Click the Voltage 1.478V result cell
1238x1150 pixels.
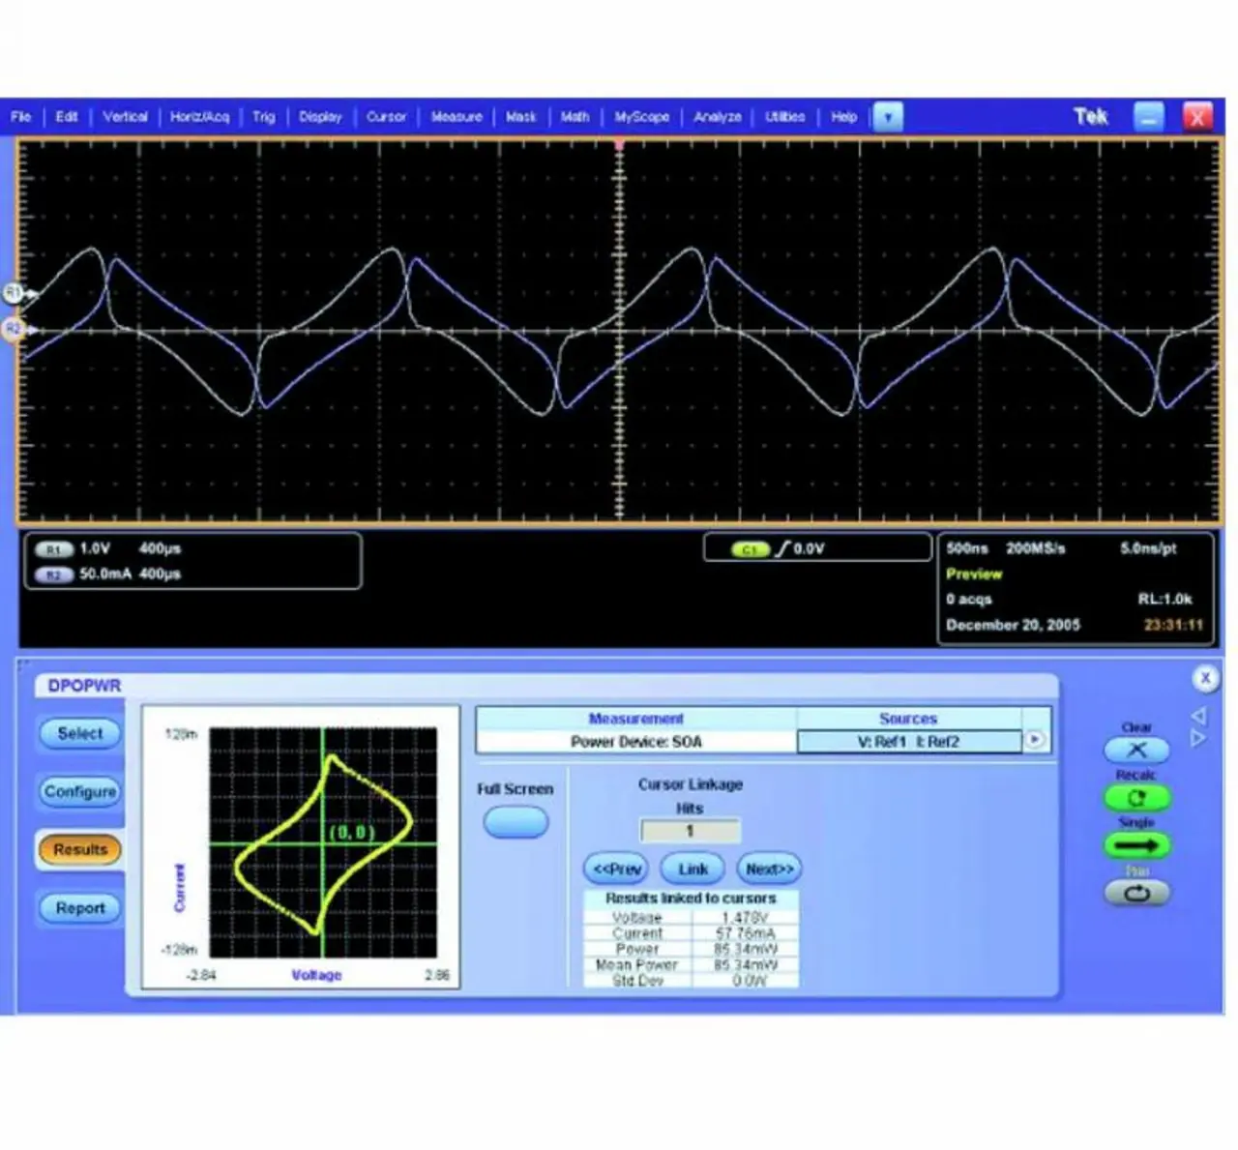(x=745, y=918)
